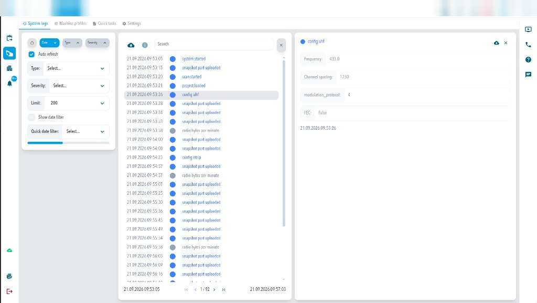Open snapshot part uploaded entry at 09:54:08
Viewport: 537px width, 303px height.
[201, 149]
